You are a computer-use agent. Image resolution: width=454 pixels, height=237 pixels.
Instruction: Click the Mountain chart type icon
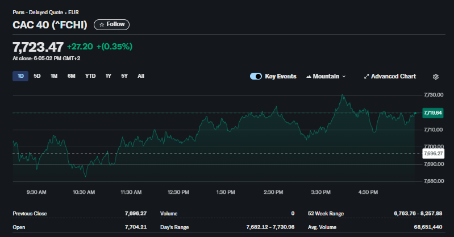pos(309,77)
